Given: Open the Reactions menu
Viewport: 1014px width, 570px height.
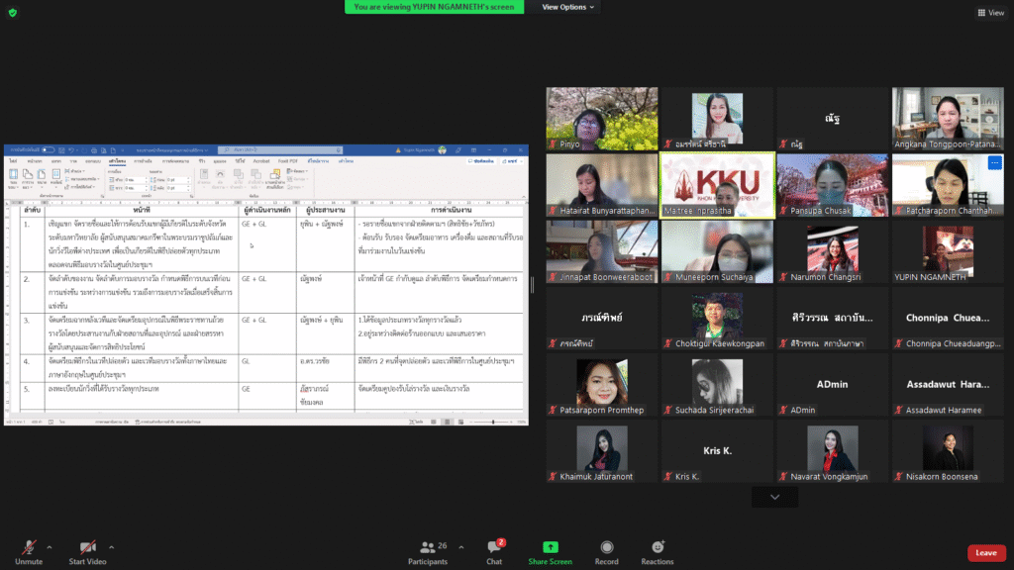Looking at the screenshot, I should [657, 548].
